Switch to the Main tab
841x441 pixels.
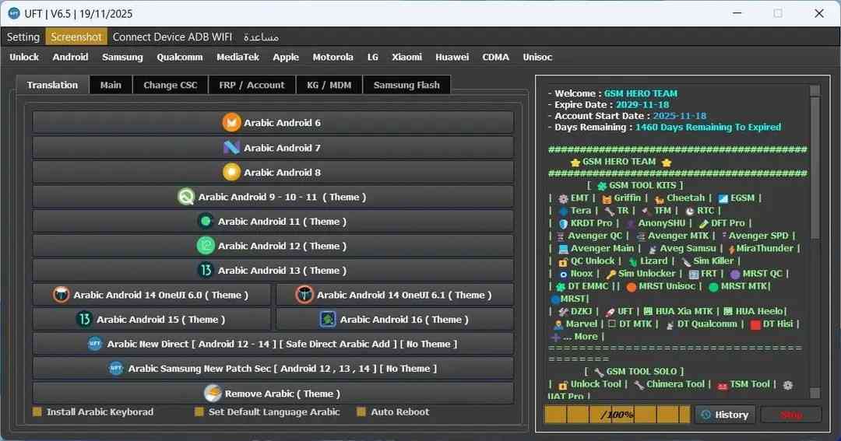(111, 85)
